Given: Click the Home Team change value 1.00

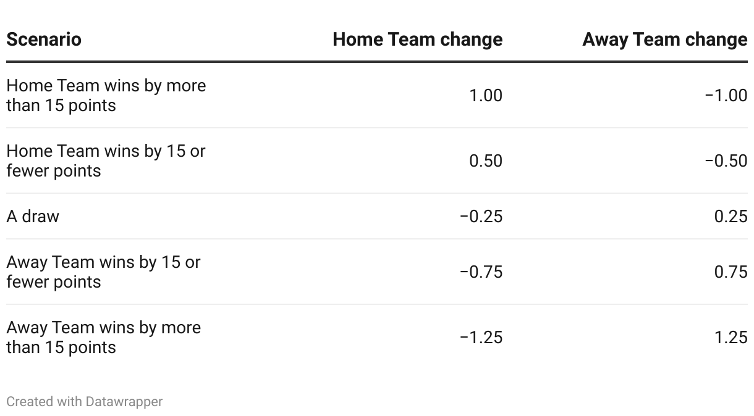Looking at the screenshot, I should coord(486,96).
